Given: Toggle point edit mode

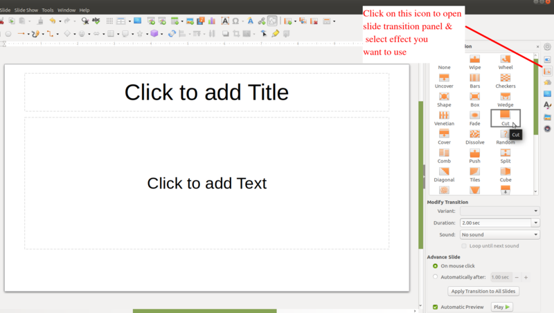Looking at the screenshot, I should (264, 33).
